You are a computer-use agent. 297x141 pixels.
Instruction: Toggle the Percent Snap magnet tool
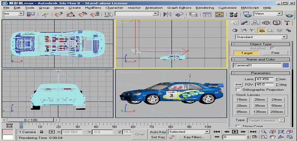[83, 14]
